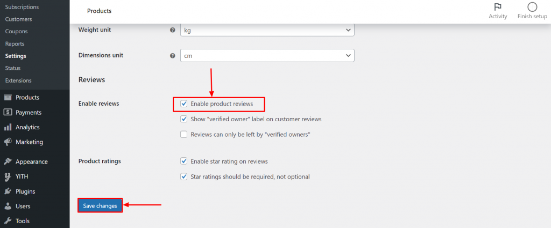The height and width of the screenshot is (228, 551).
Task: Click the Dimensions unit help icon
Action: click(x=173, y=56)
